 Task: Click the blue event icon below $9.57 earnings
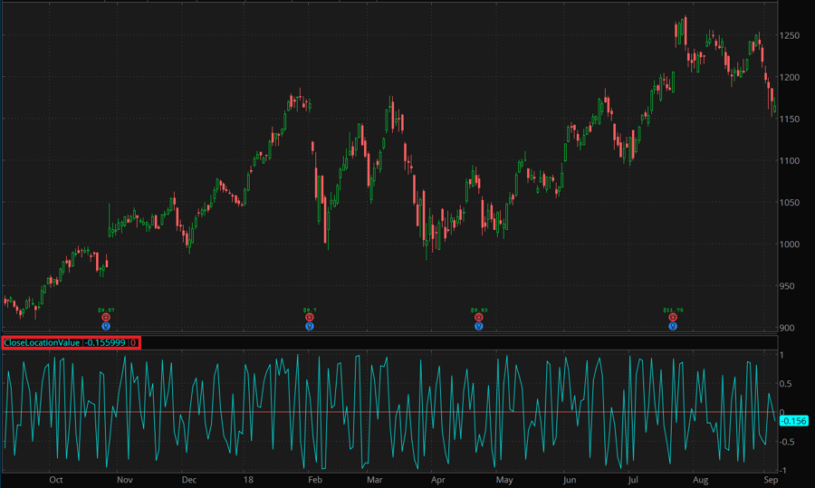tap(106, 326)
